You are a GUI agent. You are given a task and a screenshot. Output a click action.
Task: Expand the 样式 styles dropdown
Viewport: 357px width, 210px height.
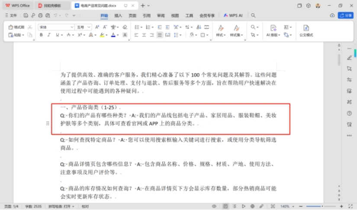(x=221, y=35)
